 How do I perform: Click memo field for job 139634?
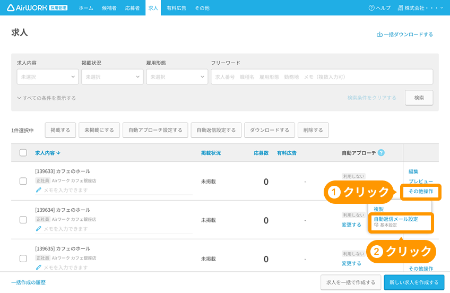click(x=114, y=229)
